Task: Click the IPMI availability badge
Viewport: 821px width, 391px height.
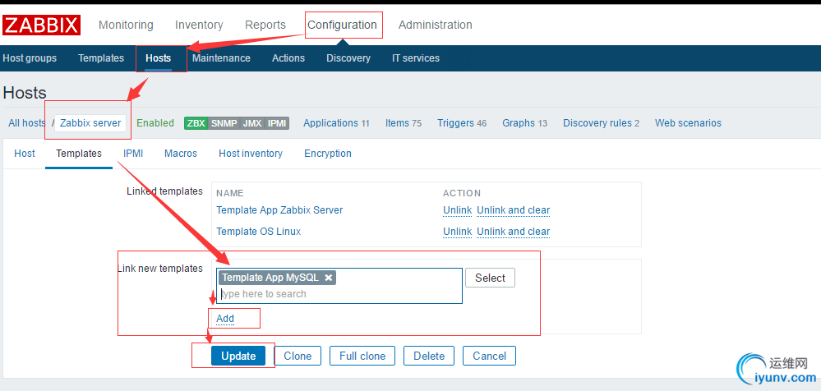Action: pos(277,123)
